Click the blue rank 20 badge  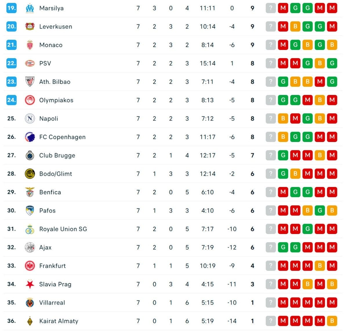[x=11, y=26]
